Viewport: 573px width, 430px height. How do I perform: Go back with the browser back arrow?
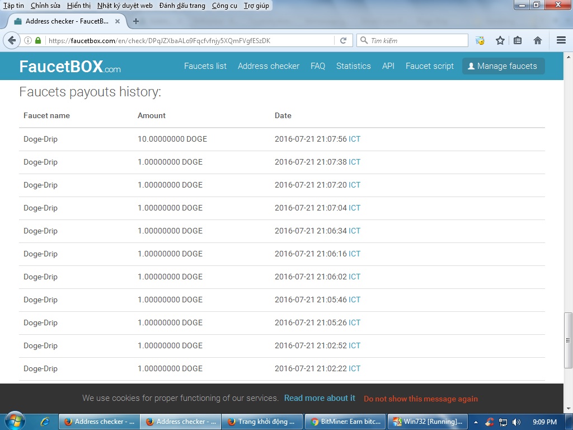click(12, 40)
